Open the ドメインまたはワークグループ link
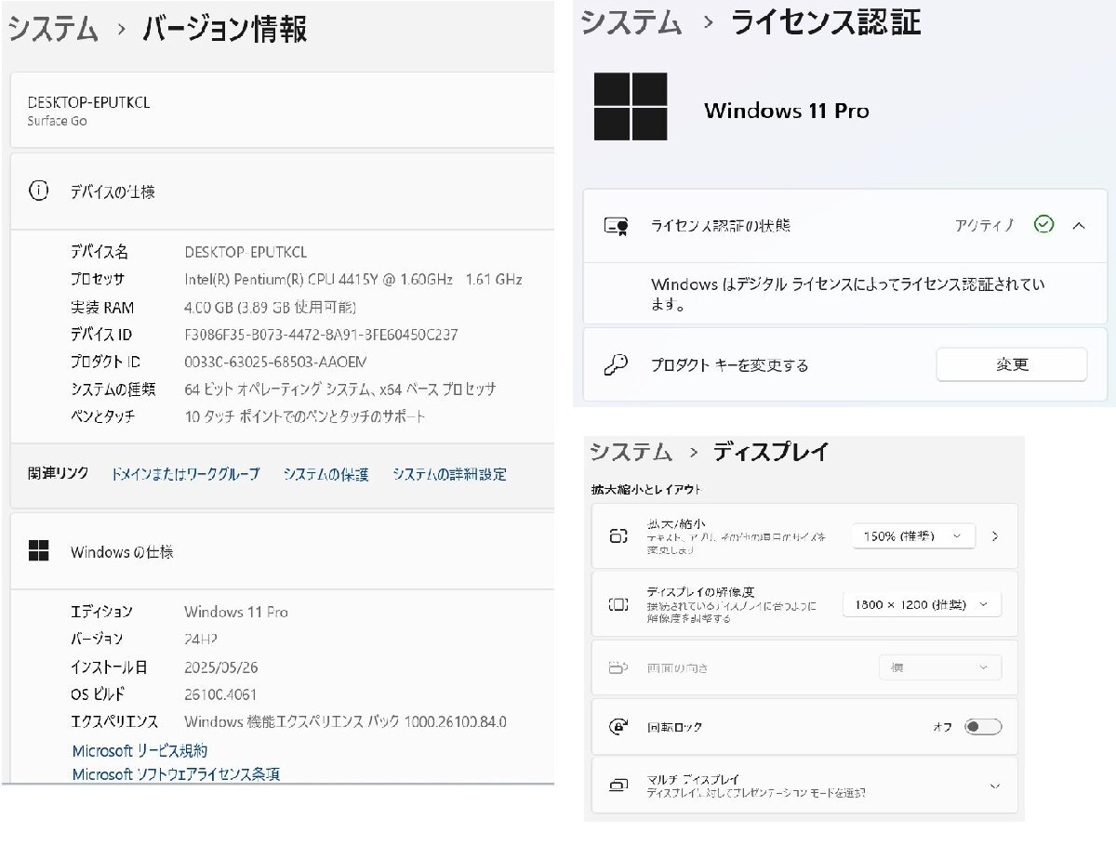This screenshot has width=1116, height=845. tap(184, 474)
